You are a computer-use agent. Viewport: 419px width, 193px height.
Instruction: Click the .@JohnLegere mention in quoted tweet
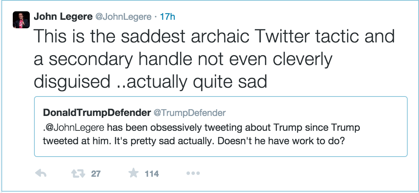(x=74, y=127)
